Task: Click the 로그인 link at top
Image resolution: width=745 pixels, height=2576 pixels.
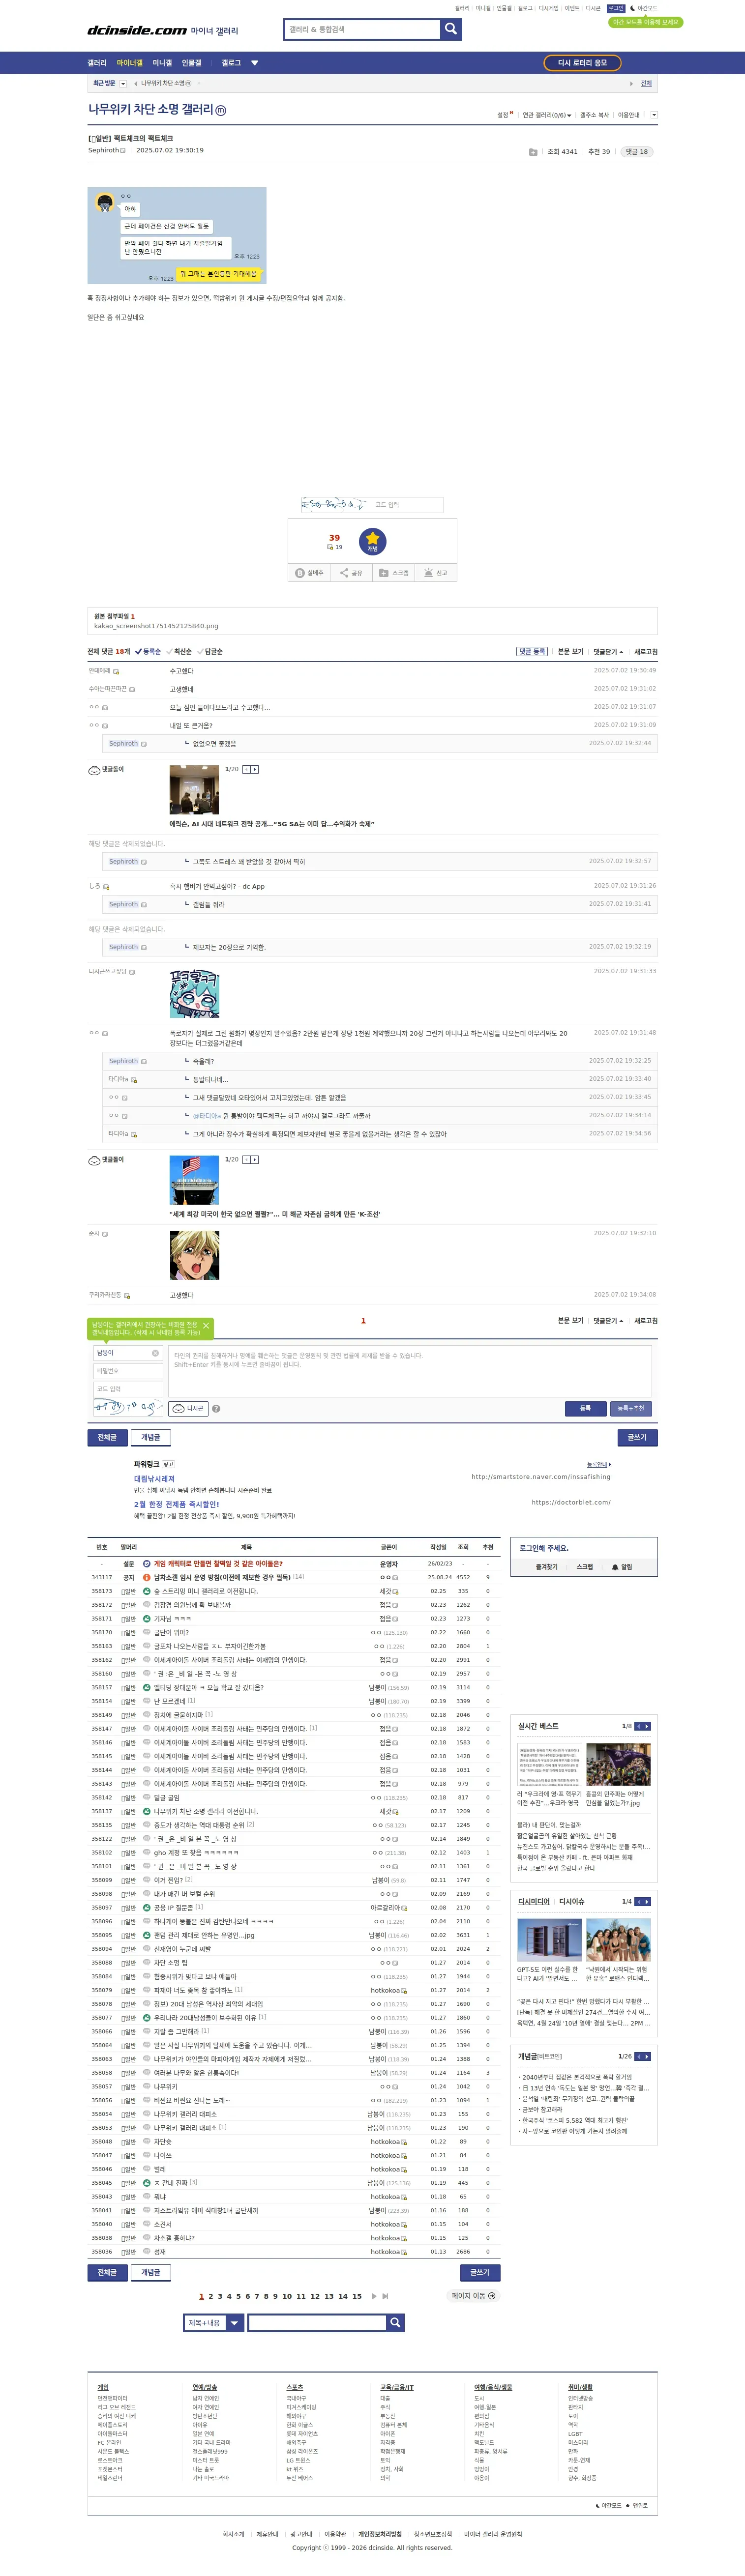Action: [x=616, y=8]
